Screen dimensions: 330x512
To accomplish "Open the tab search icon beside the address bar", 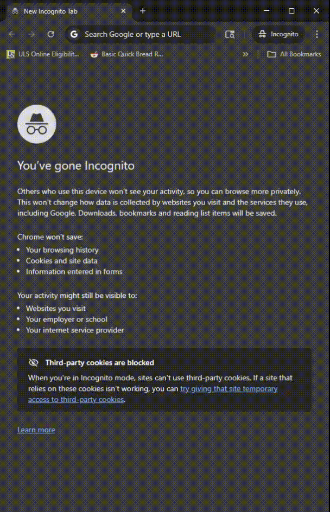I will [x=230, y=34].
